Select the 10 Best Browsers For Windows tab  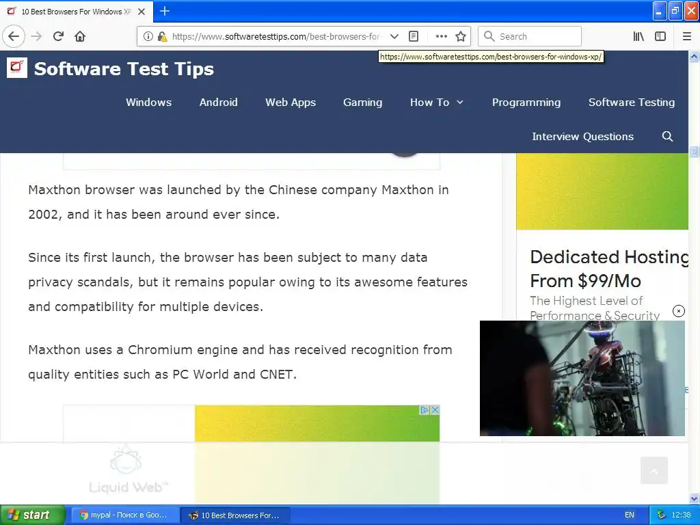[x=77, y=12]
